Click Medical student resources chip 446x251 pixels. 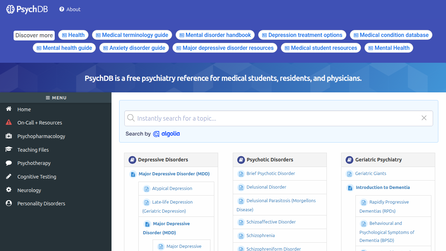click(321, 48)
